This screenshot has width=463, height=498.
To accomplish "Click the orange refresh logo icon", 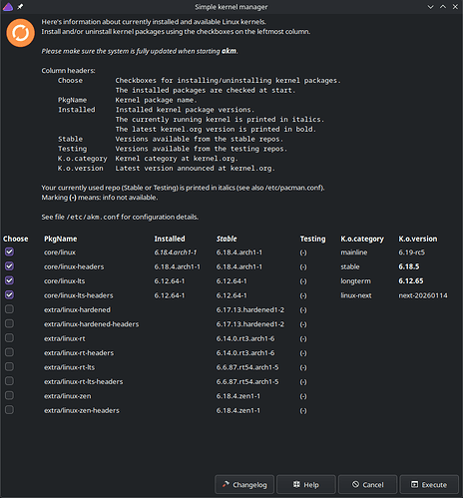I will 20,33.
